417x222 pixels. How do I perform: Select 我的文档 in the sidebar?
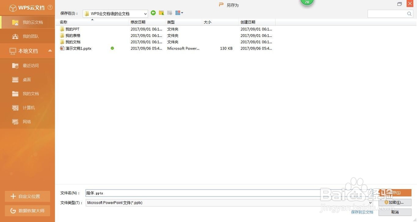point(28,94)
